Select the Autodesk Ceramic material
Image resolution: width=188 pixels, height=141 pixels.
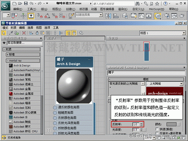coord(25,122)
